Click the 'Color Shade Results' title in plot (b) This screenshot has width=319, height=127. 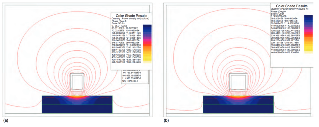(292, 5)
